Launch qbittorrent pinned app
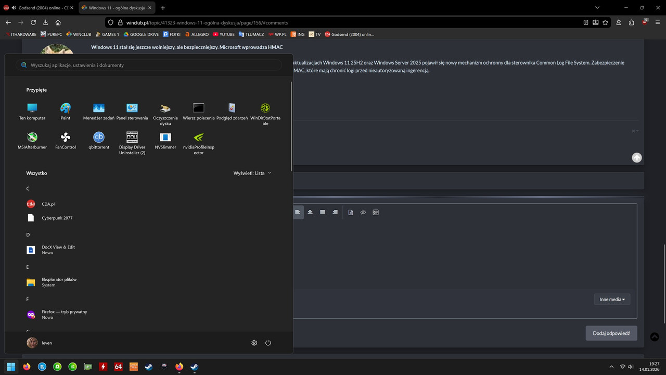 tap(99, 141)
